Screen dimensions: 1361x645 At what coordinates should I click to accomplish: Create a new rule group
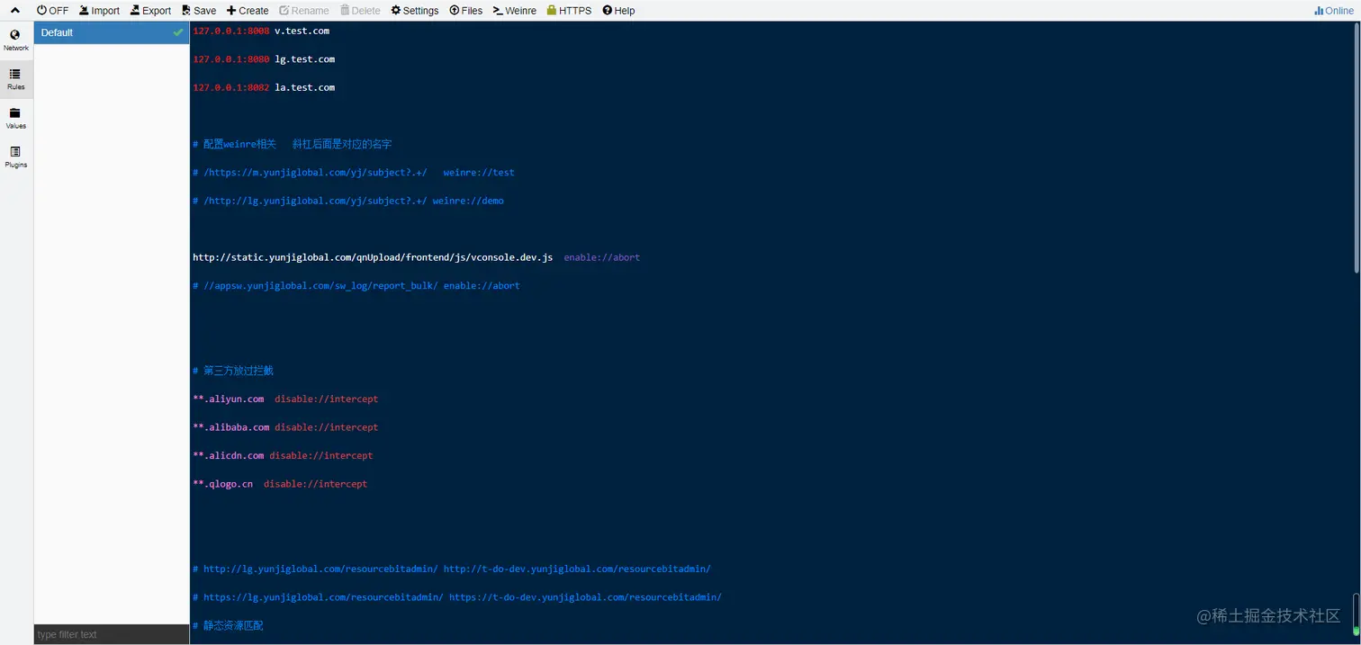(248, 11)
